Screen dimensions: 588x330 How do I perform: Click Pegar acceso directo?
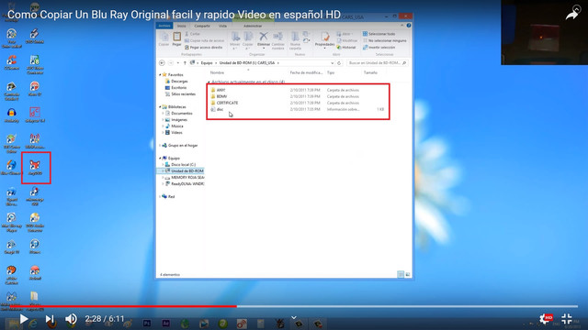pos(204,48)
